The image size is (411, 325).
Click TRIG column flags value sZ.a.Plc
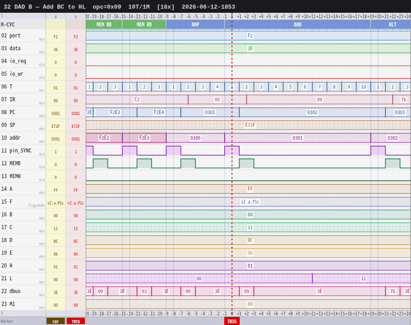point(76,203)
